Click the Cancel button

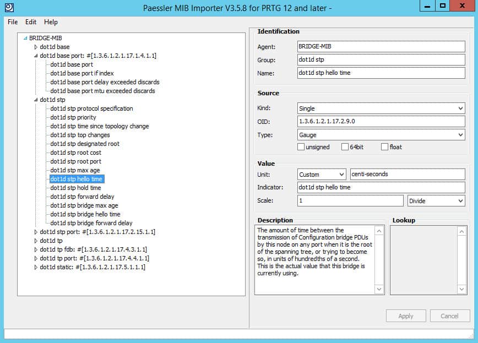(x=450, y=315)
